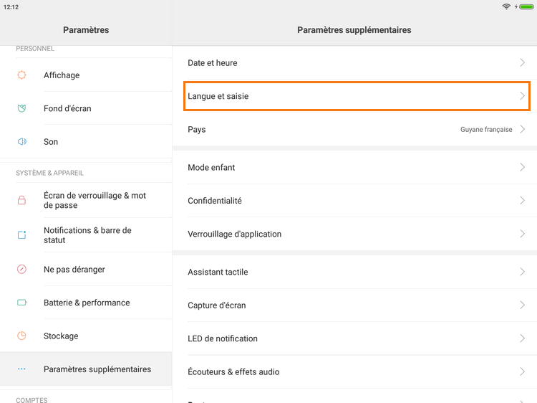The image size is (537, 403).
Task: Tap the Son speaker icon
Action: tap(22, 141)
